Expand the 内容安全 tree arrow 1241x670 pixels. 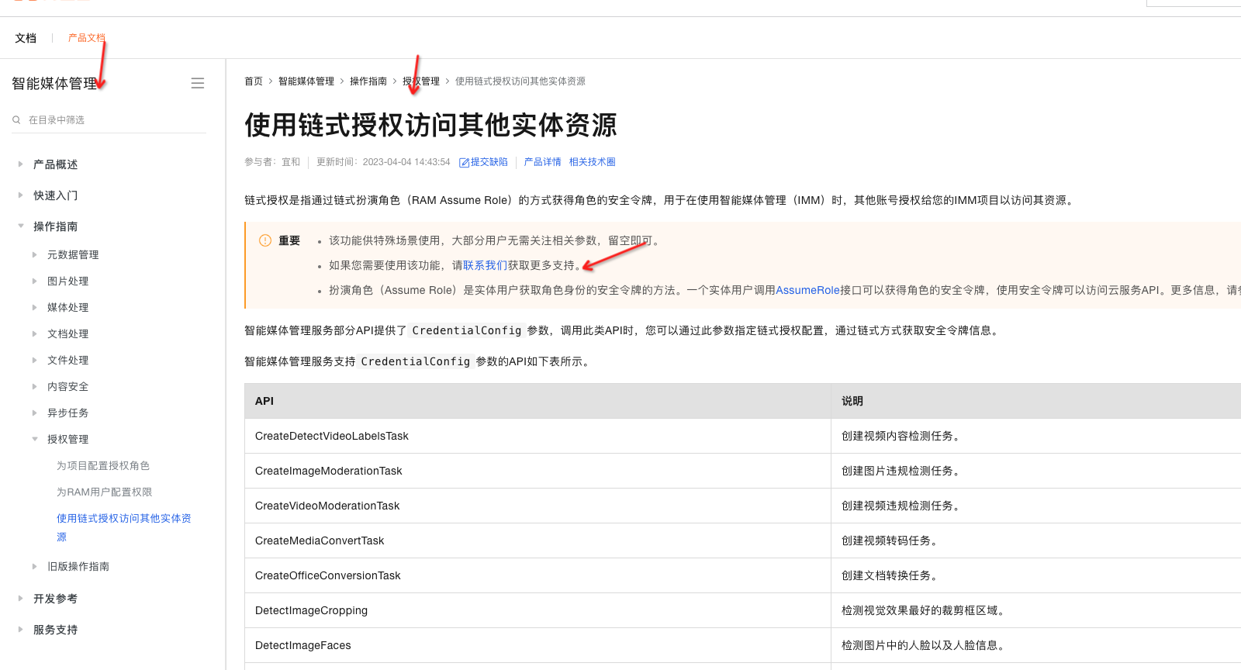(34, 386)
